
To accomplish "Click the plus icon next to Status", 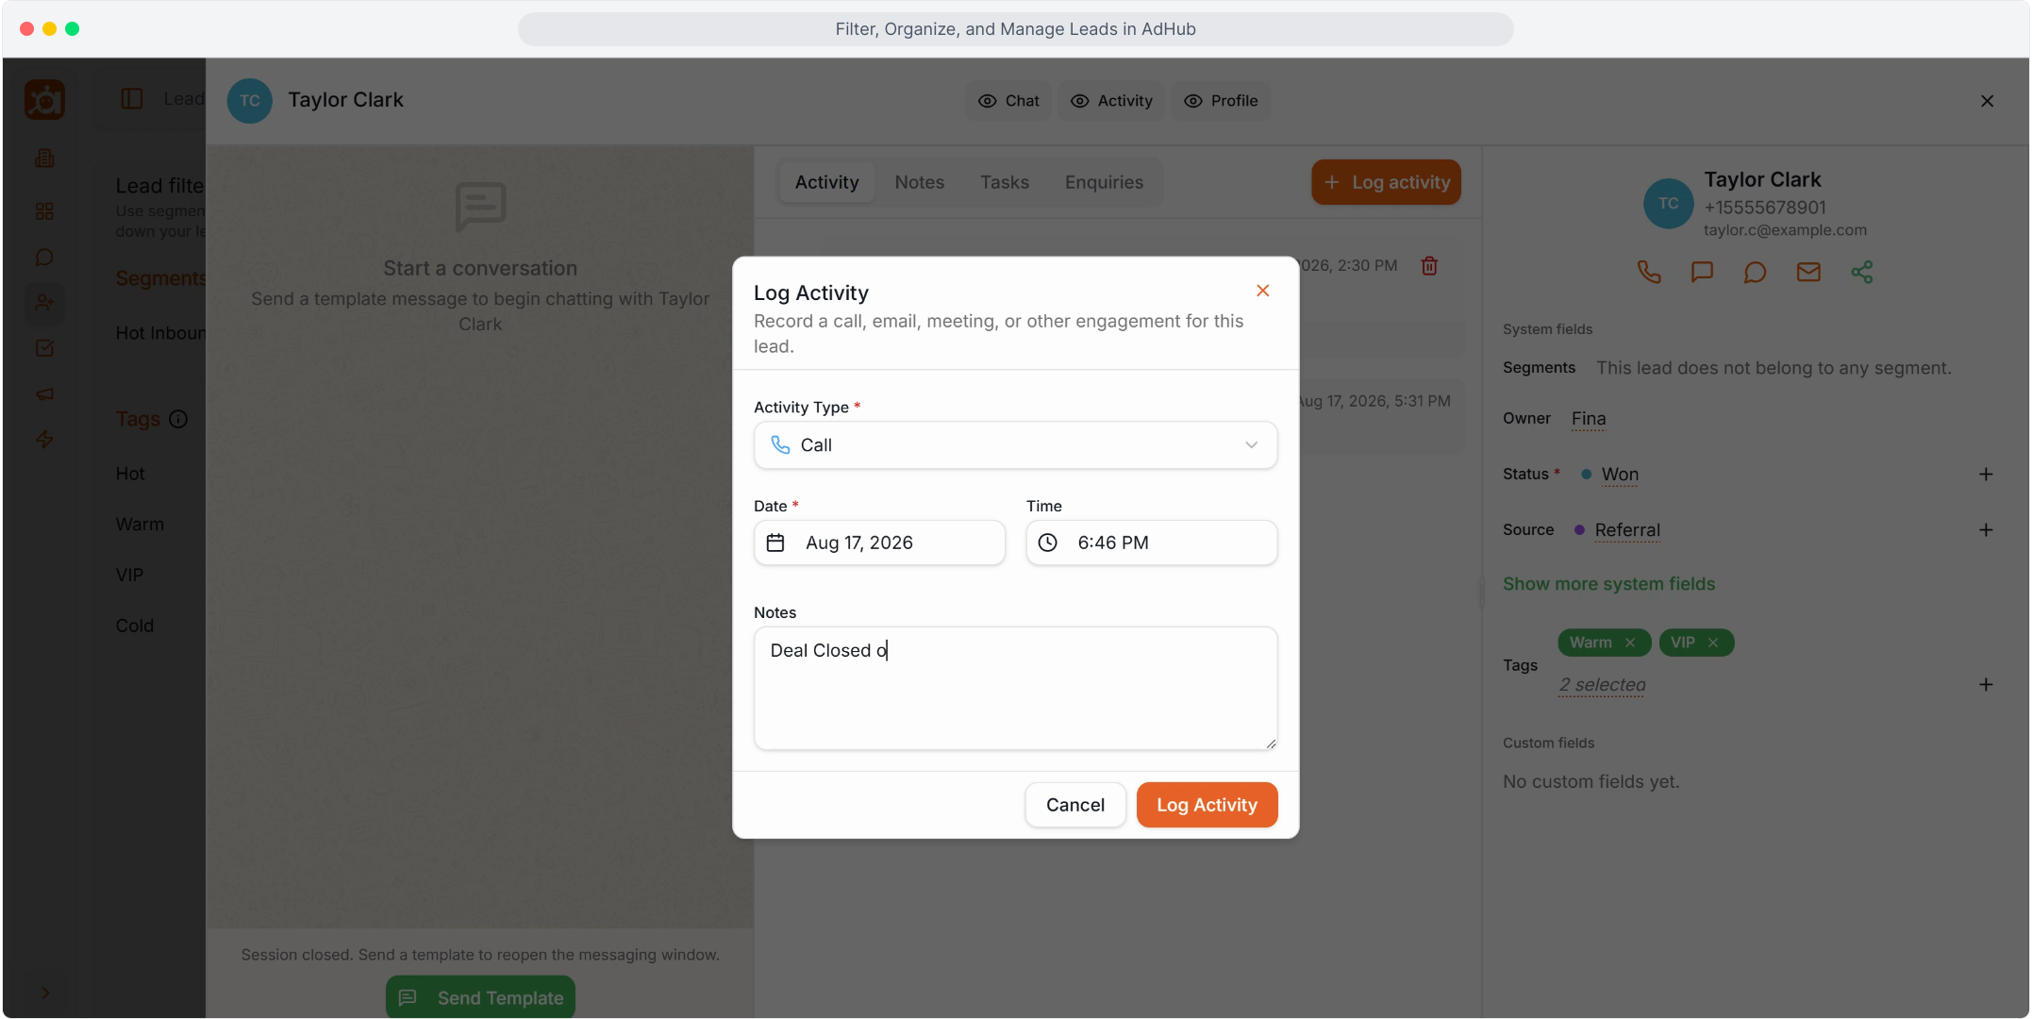I will [x=1986, y=475].
